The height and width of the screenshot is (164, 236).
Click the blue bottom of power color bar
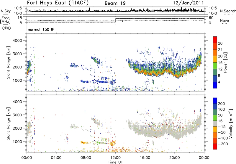tap(215, 85)
